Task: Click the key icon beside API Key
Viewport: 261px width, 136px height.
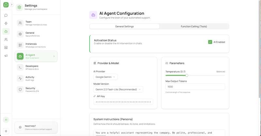Action: (x=94, y=96)
